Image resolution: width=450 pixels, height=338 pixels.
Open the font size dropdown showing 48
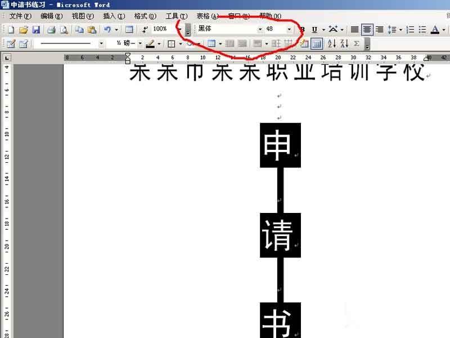click(290, 29)
